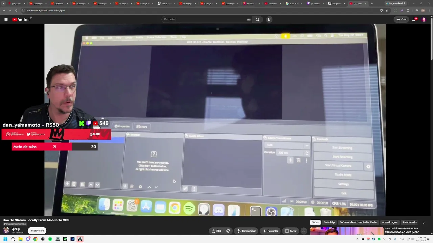Go back with the browser back arrow
This screenshot has width=433, height=243.
coord(4,10)
